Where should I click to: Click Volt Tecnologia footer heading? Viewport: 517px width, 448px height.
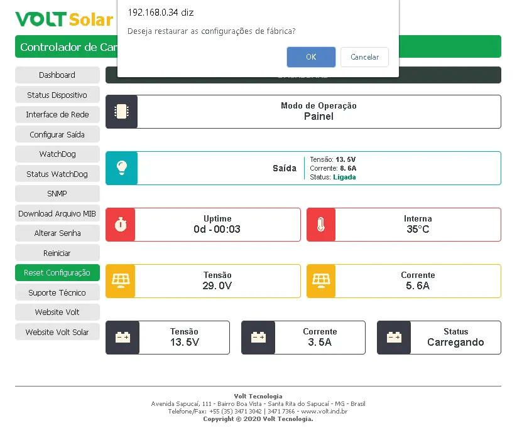click(258, 397)
